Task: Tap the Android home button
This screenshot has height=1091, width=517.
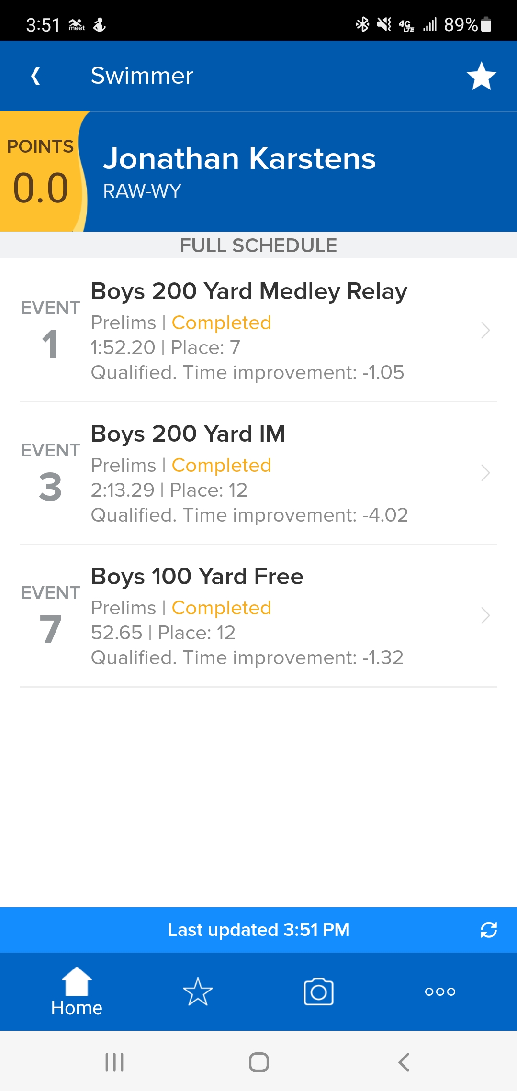Action: pyautogui.click(x=259, y=1062)
